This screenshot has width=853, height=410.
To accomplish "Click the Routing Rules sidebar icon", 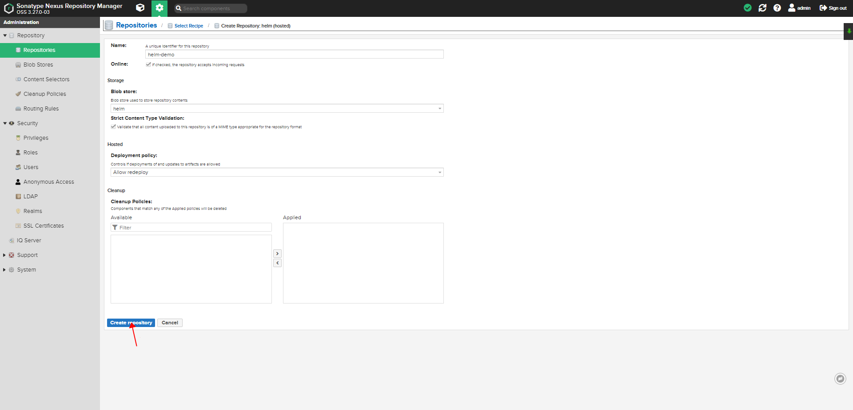I will point(18,109).
